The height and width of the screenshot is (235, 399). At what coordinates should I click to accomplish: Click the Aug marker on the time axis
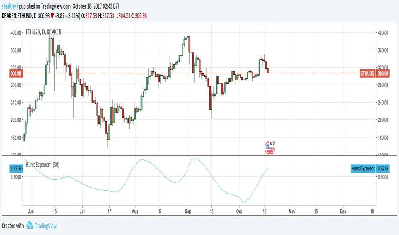[136, 211]
